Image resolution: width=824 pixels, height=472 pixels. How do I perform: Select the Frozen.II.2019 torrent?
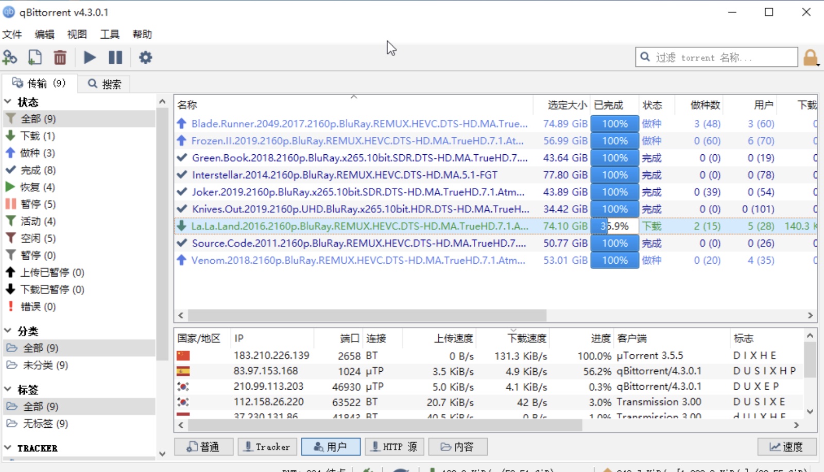point(495,141)
